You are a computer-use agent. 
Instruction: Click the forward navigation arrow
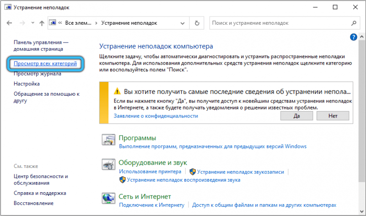[22, 23]
